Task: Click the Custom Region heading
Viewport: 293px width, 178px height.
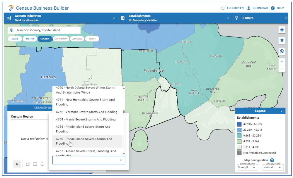Action: coord(22,117)
